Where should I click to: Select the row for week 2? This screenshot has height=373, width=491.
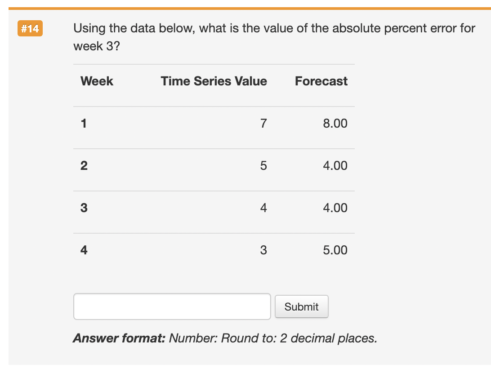pos(214,165)
